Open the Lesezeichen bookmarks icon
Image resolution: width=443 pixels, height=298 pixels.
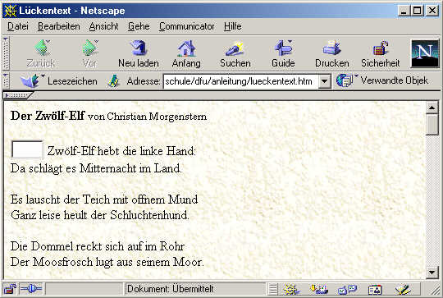coord(30,80)
